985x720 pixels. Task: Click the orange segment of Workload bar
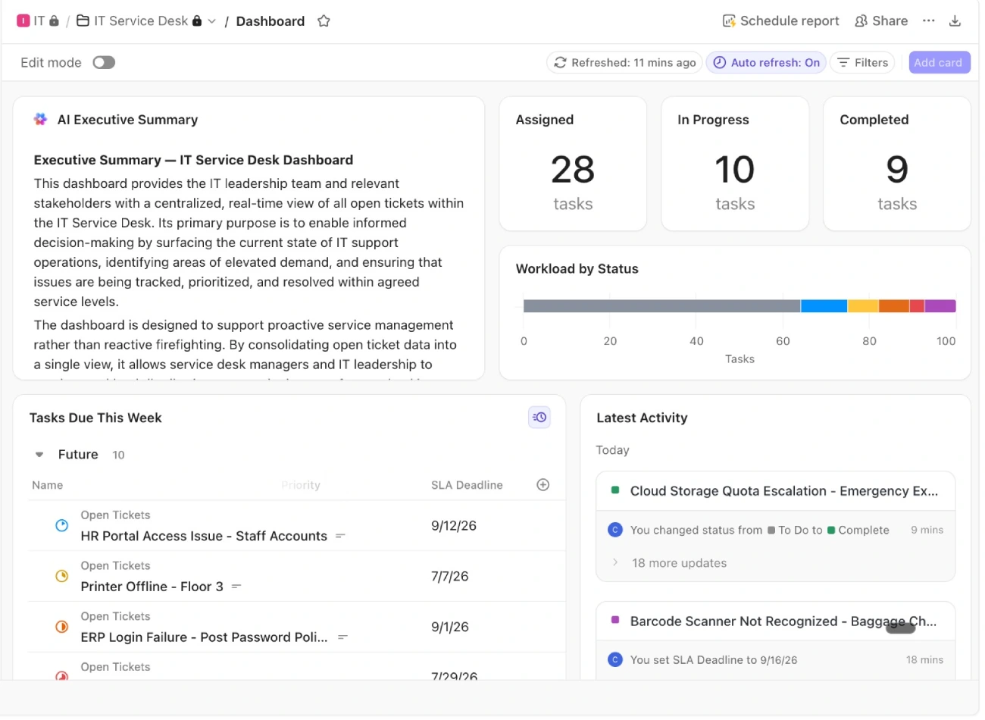pos(894,306)
